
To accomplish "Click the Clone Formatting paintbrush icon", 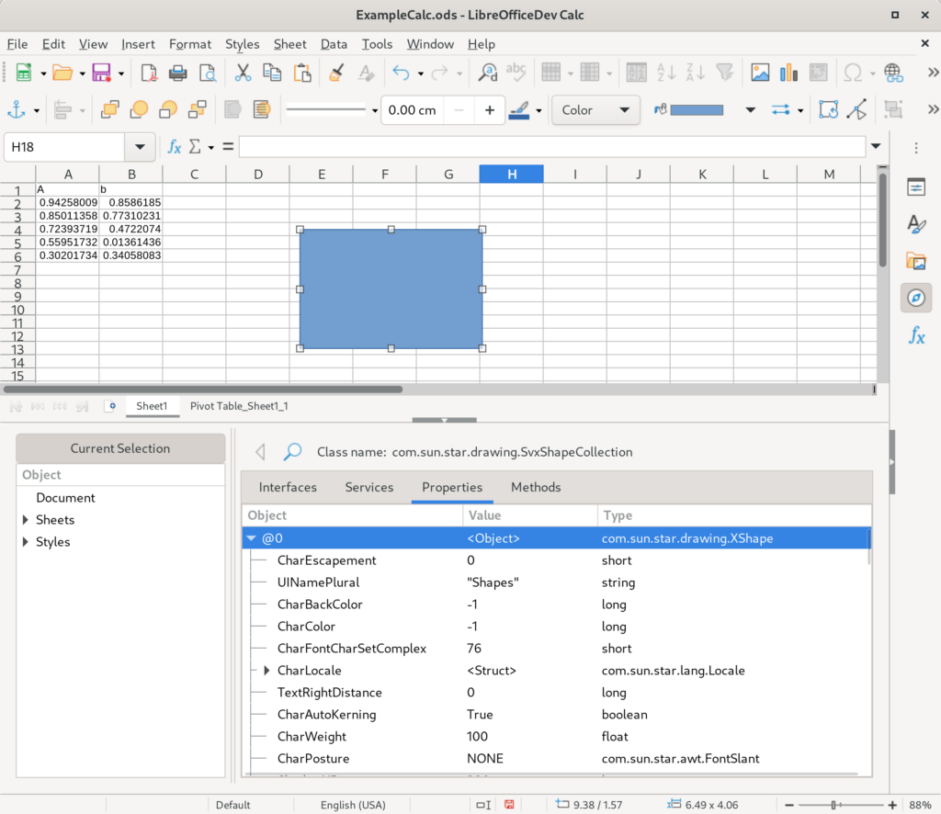I will 336,73.
